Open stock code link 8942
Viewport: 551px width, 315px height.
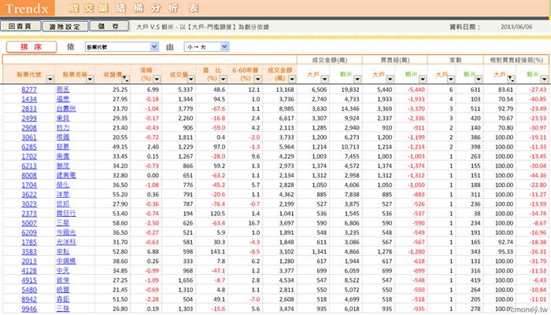tap(29, 299)
